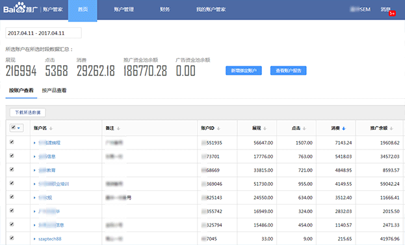Sort by 账户ID column arrow

[218, 128]
